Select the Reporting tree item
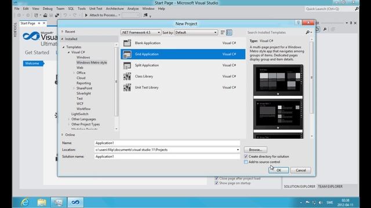The image size is (371, 208). click(x=83, y=83)
